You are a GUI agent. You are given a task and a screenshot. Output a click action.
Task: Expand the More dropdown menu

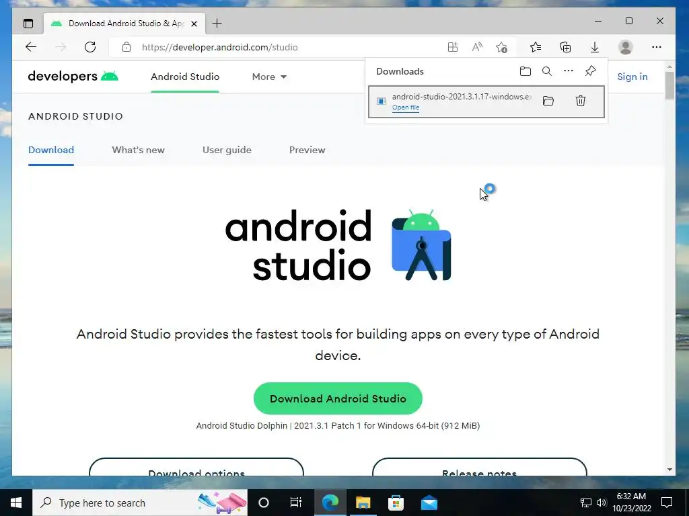[x=269, y=77]
